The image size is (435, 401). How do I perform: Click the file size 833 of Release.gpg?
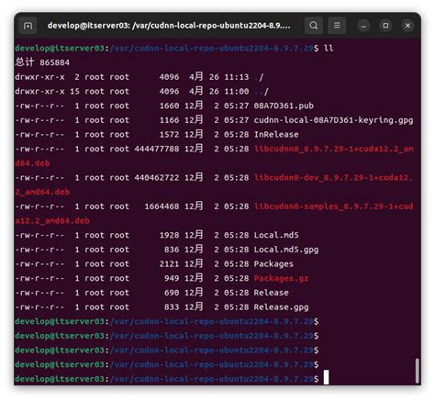click(172, 307)
